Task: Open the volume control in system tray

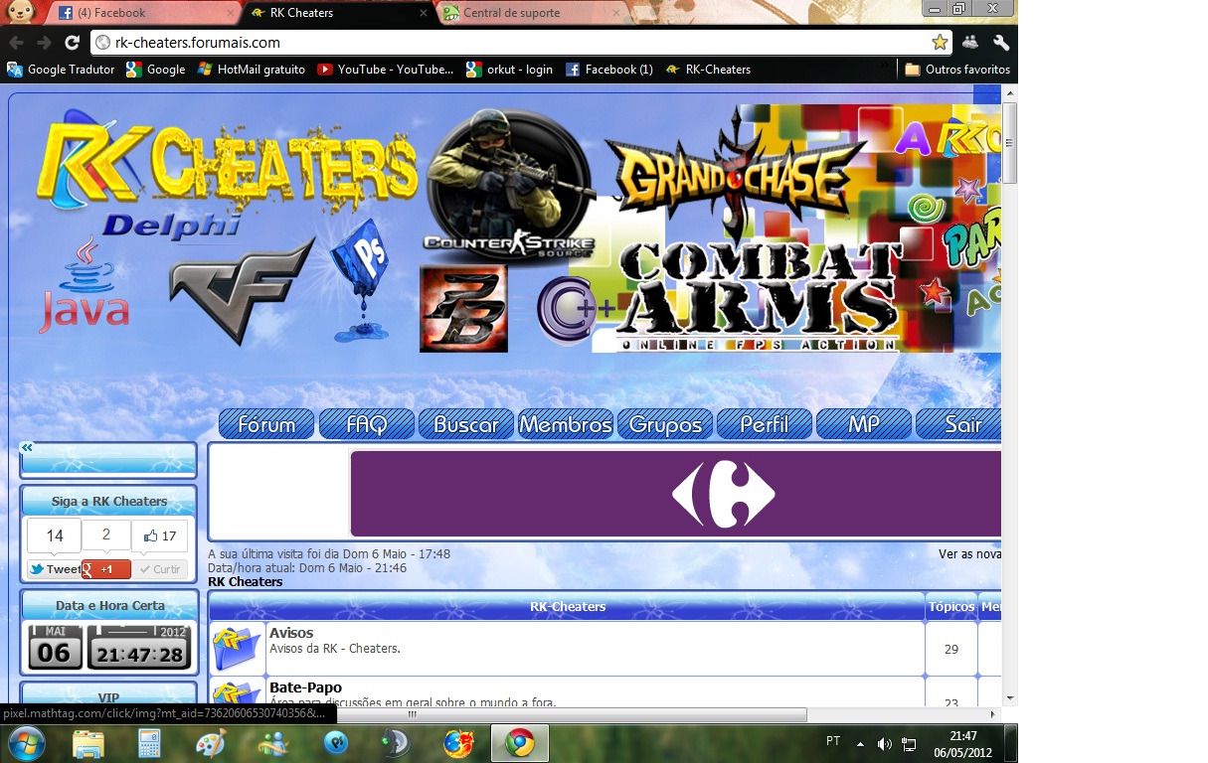Action: [x=885, y=743]
